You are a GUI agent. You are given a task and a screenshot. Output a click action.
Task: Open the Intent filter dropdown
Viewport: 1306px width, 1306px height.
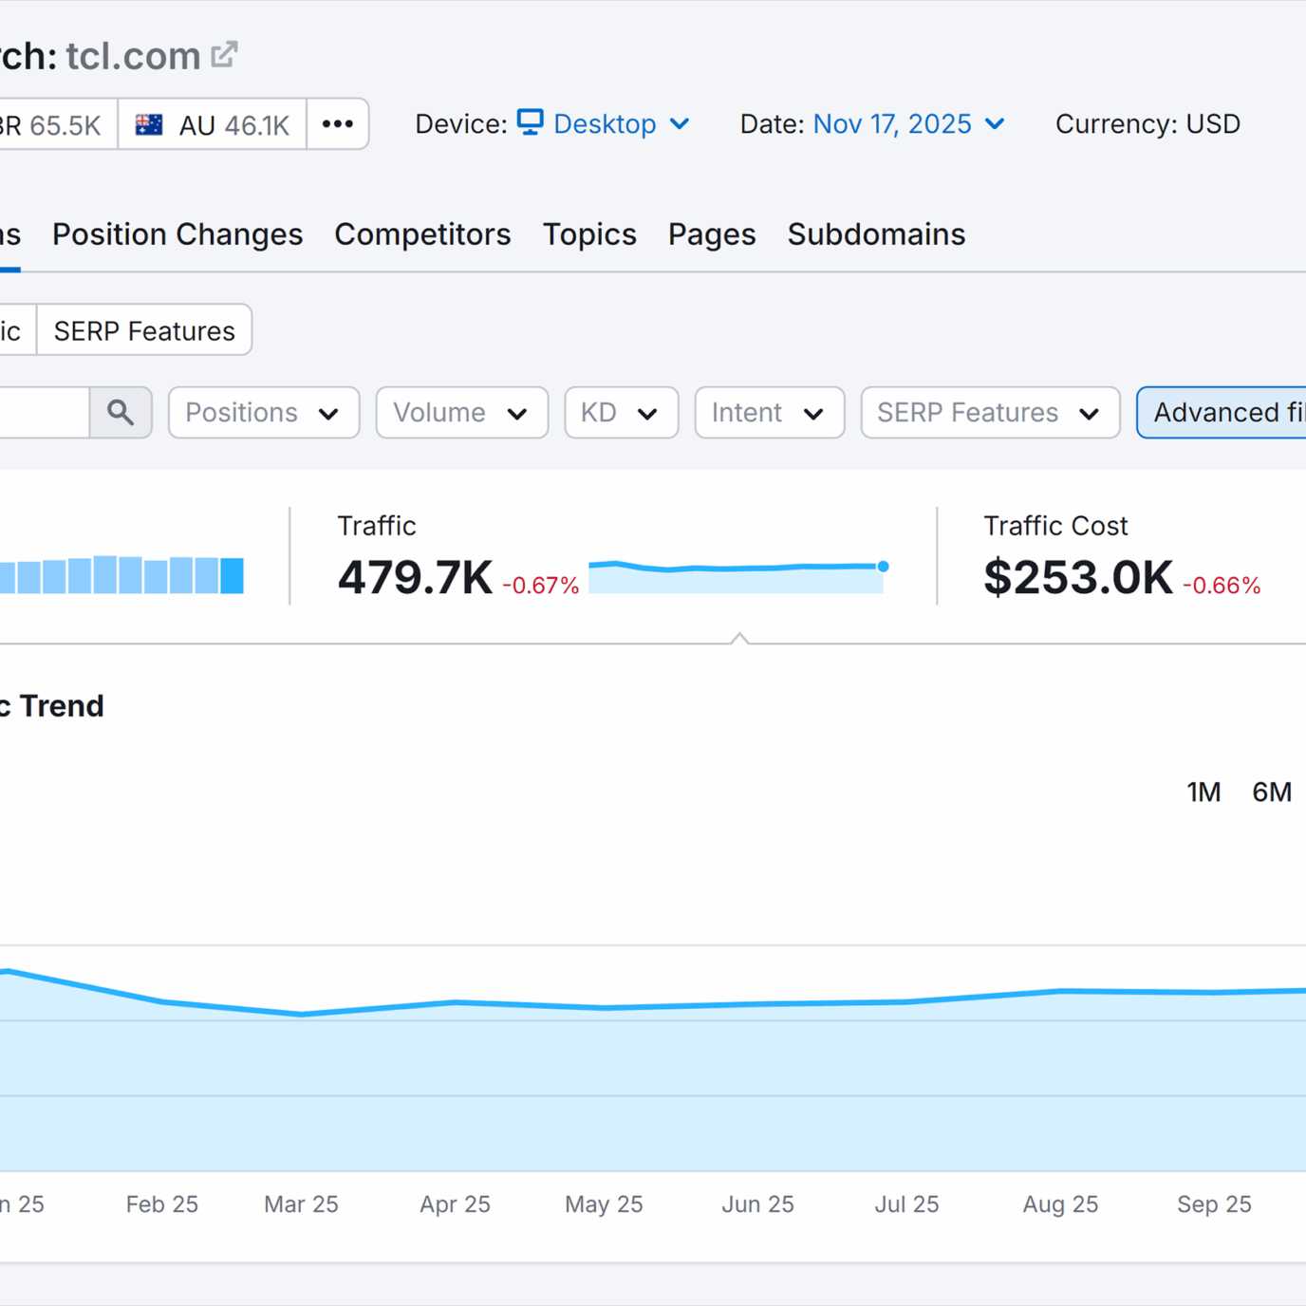(769, 413)
